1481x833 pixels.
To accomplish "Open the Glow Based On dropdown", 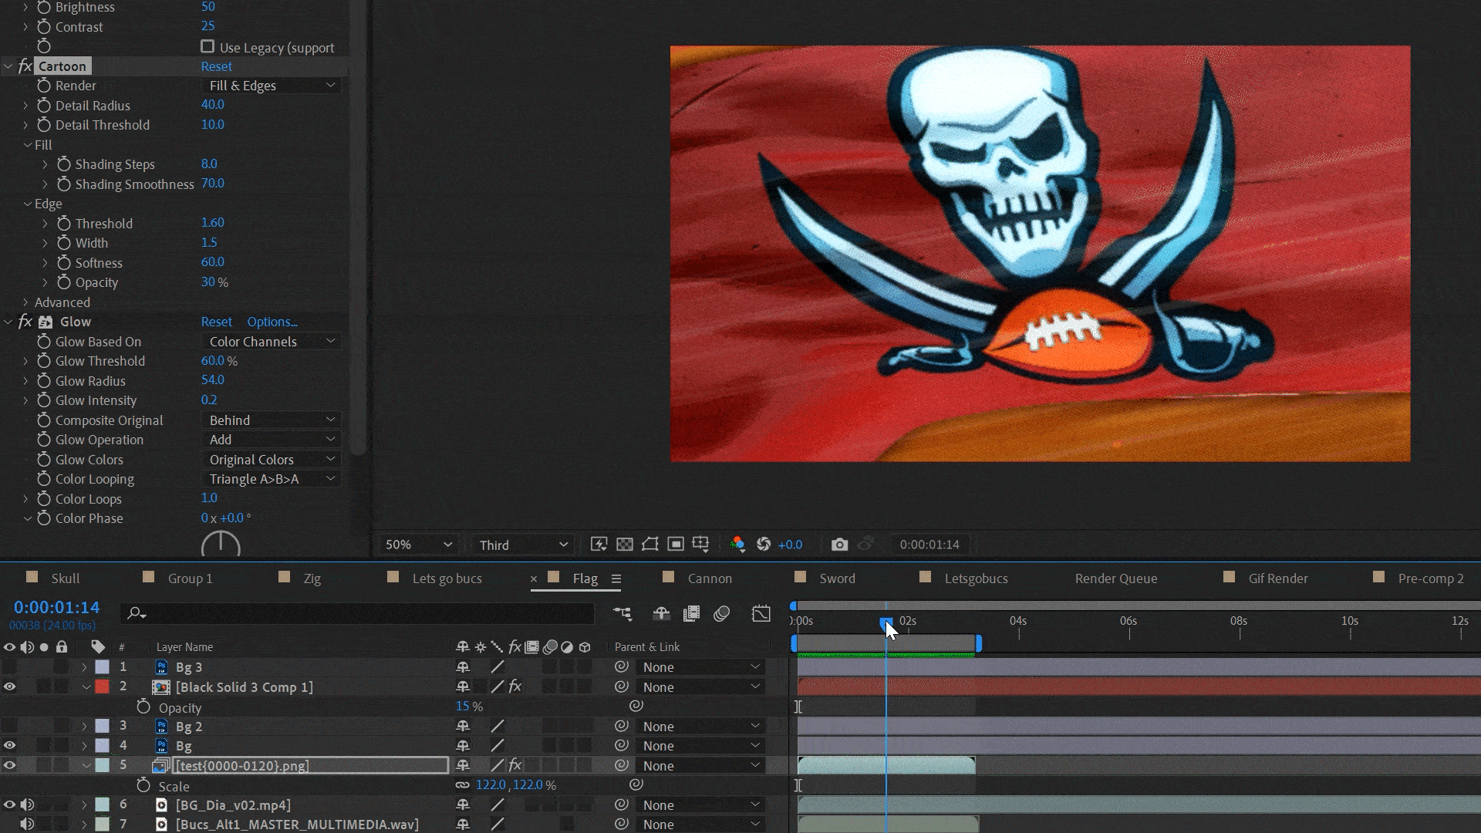I will click(x=272, y=342).
